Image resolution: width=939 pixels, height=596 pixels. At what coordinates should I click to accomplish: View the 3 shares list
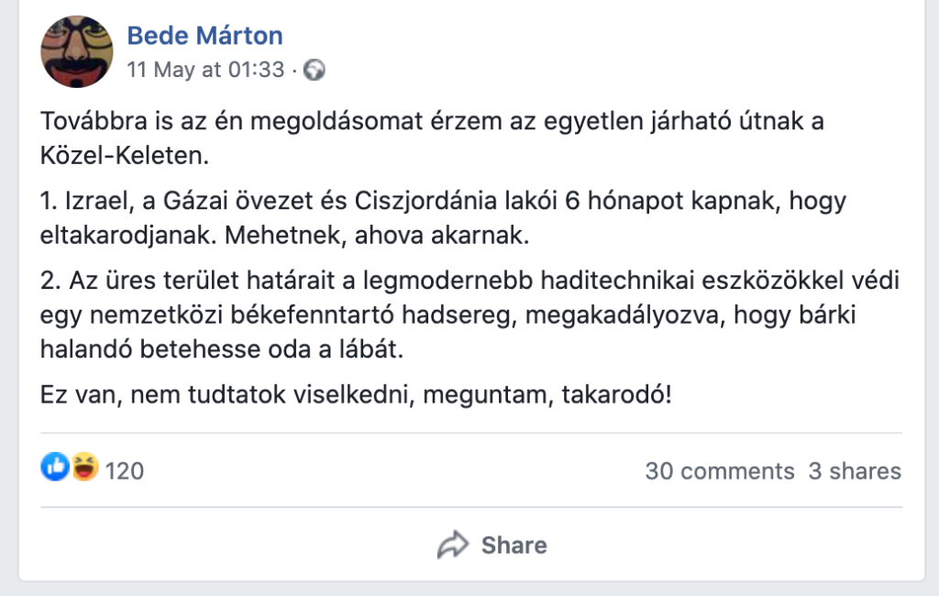point(855,470)
